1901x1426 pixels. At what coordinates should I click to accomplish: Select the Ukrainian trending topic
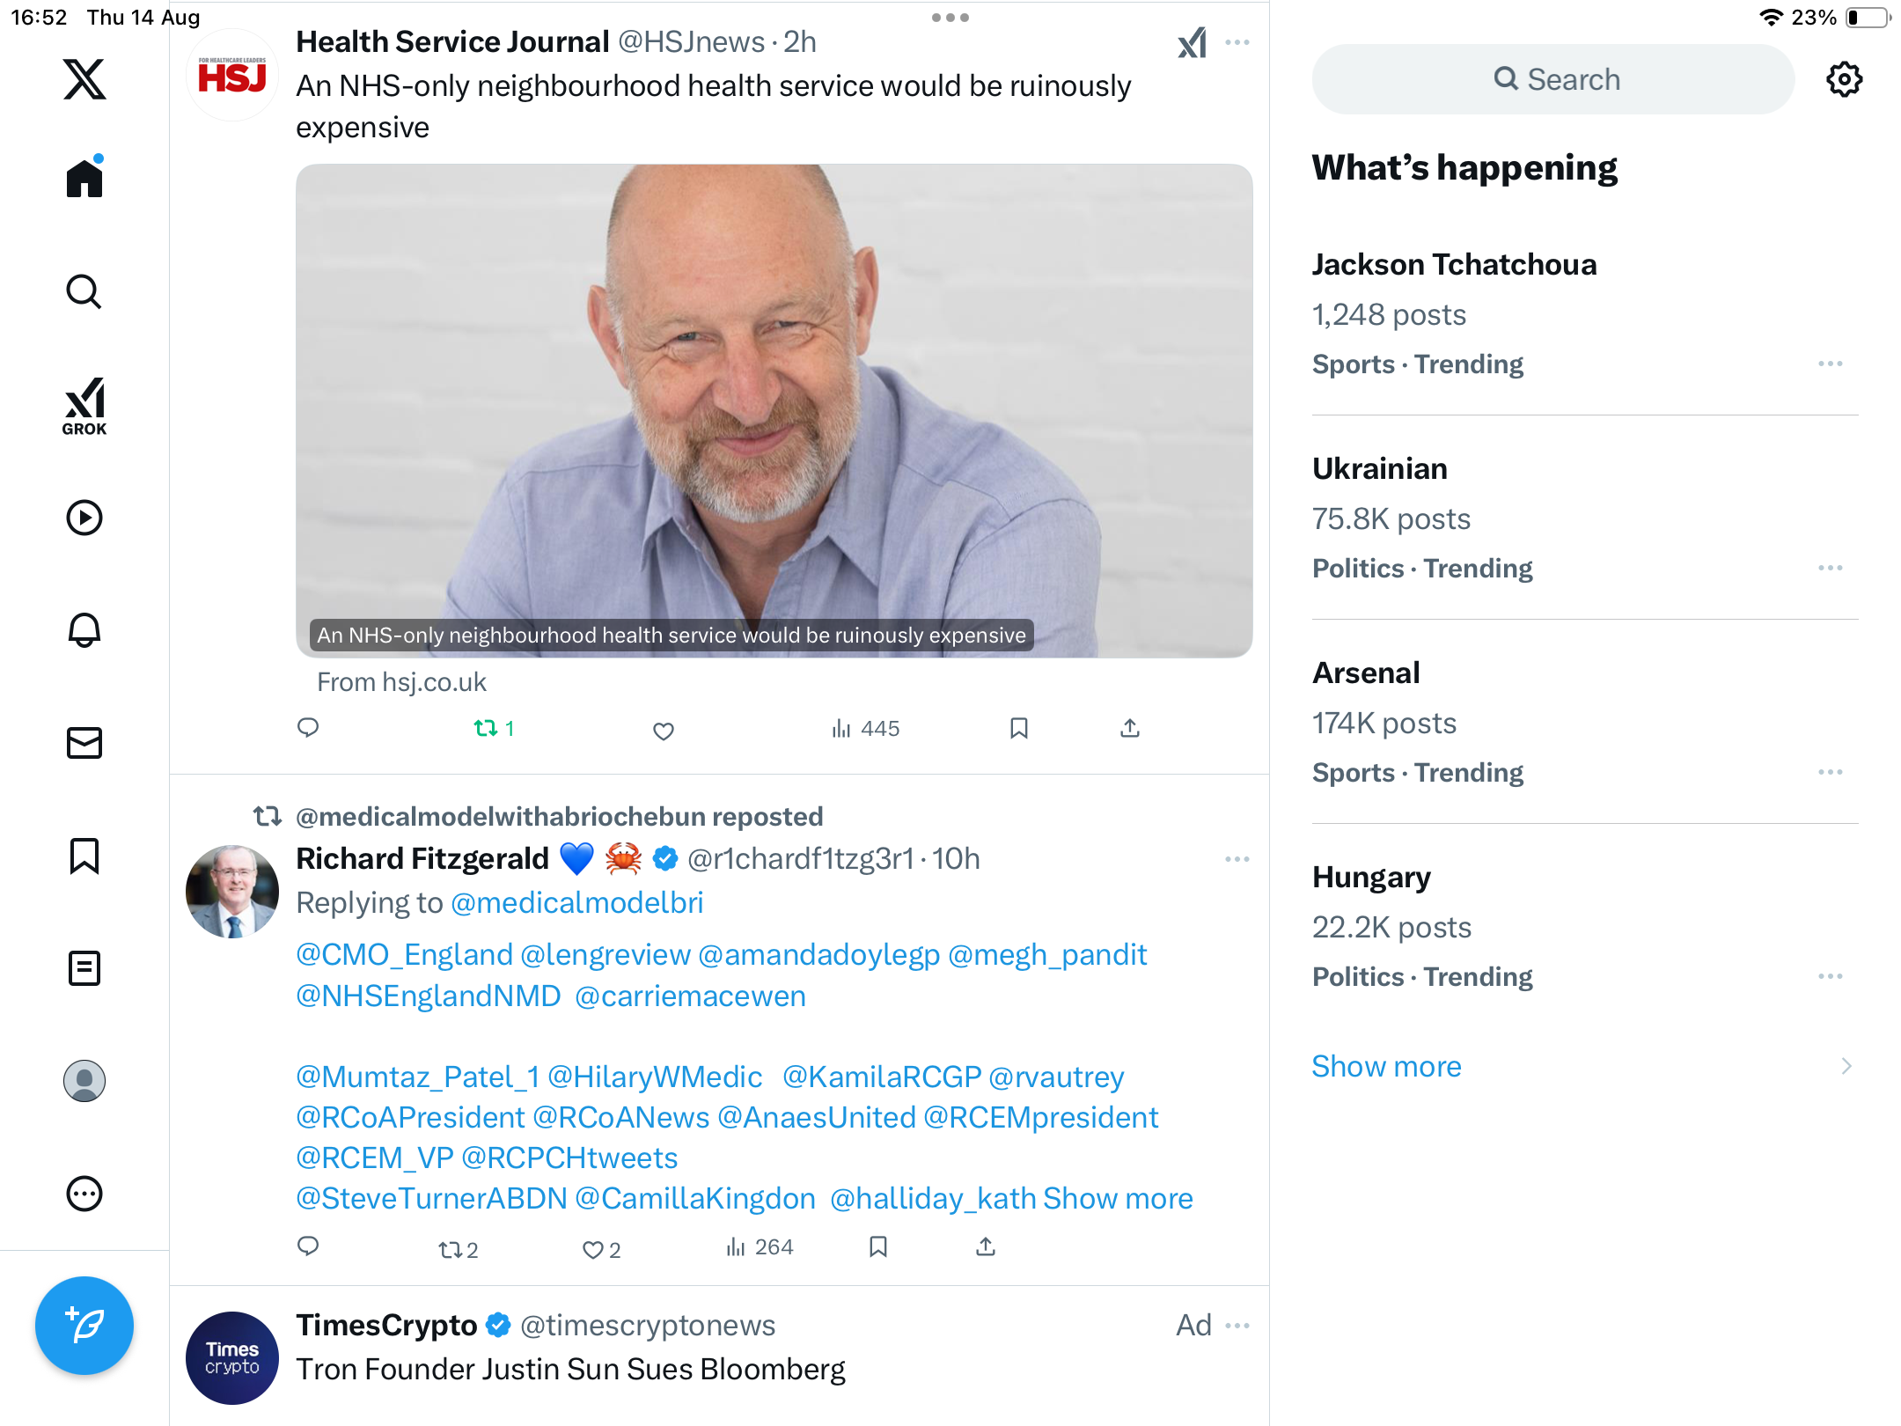click(1379, 468)
